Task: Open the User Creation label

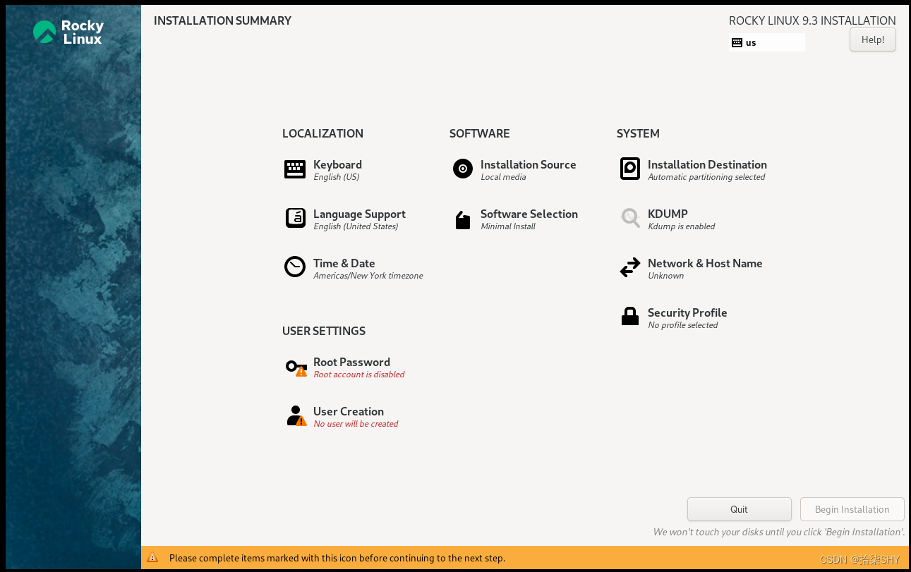Action: [x=349, y=411]
